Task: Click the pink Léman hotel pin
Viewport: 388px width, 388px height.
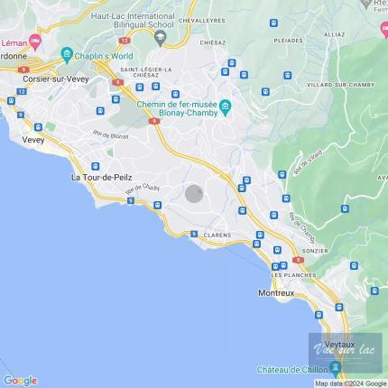Action: (35, 42)
